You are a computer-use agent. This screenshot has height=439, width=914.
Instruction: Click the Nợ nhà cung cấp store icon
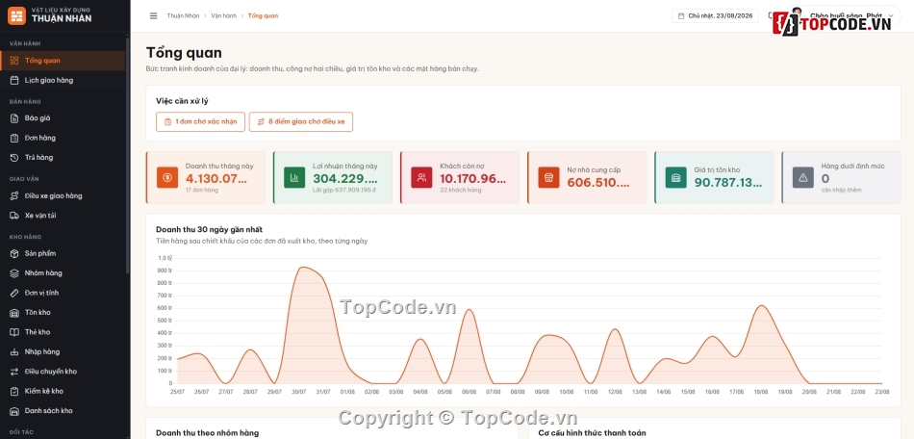click(548, 177)
